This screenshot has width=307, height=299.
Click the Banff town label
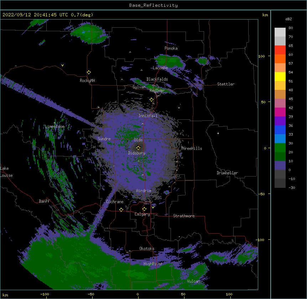(44, 201)
